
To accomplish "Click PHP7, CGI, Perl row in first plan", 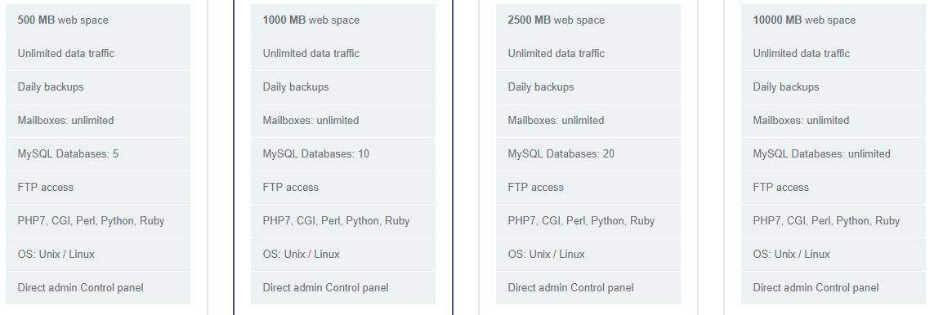I will [98, 220].
